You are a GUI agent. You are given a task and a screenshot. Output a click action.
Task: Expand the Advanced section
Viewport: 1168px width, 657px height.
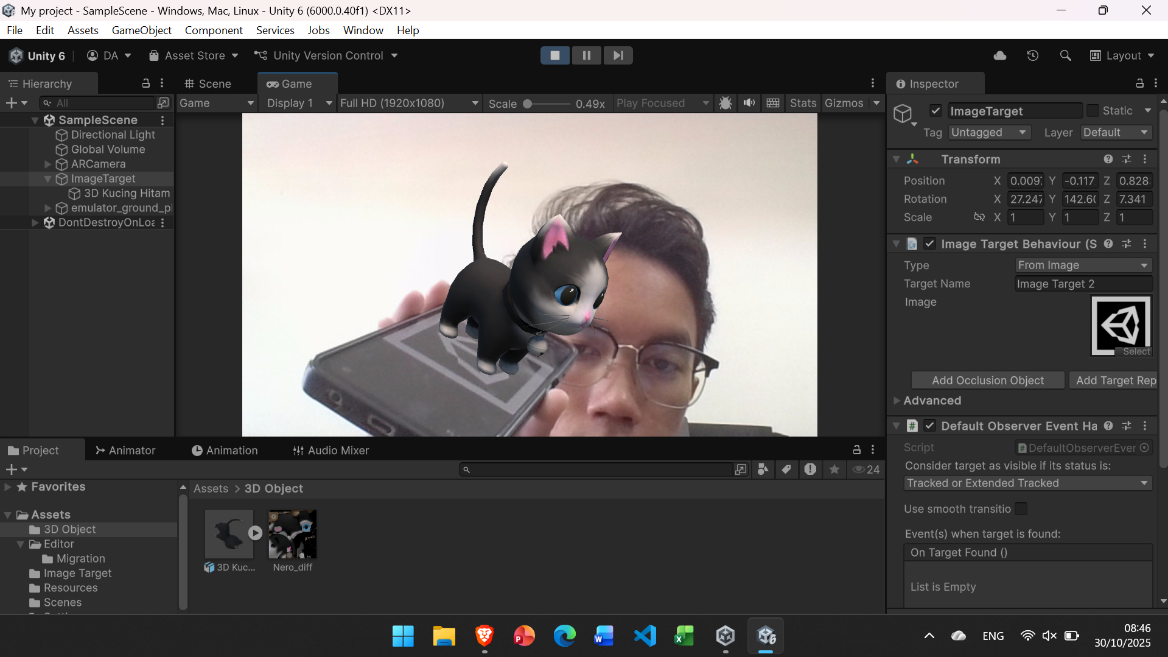point(897,401)
